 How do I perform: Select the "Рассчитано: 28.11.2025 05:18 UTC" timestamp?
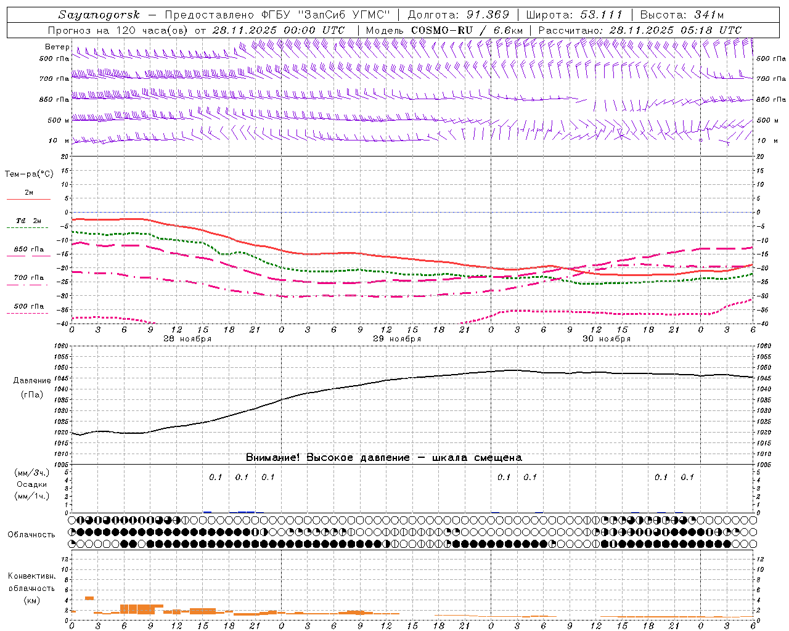(x=640, y=30)
